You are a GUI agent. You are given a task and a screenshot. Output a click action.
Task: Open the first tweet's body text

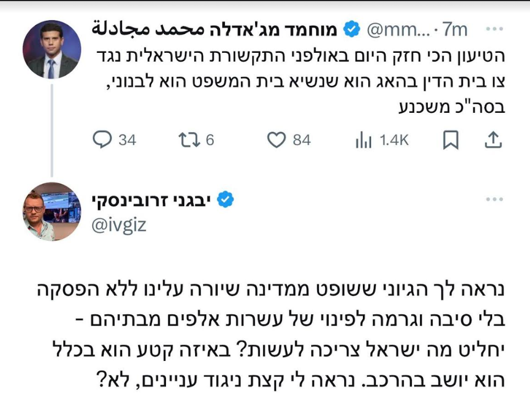pos(297,81)
